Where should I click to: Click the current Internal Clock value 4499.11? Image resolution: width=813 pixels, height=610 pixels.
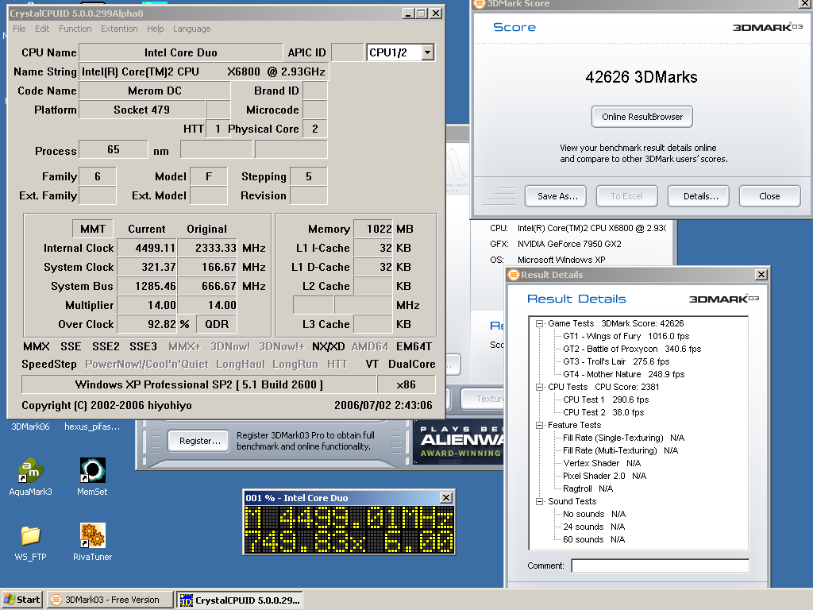pos(147,248)
